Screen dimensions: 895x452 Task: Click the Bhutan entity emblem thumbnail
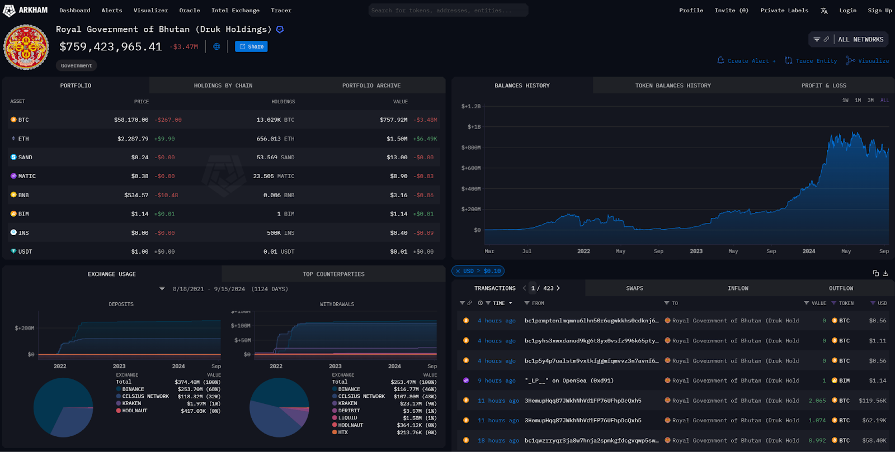tap(26, 47)
